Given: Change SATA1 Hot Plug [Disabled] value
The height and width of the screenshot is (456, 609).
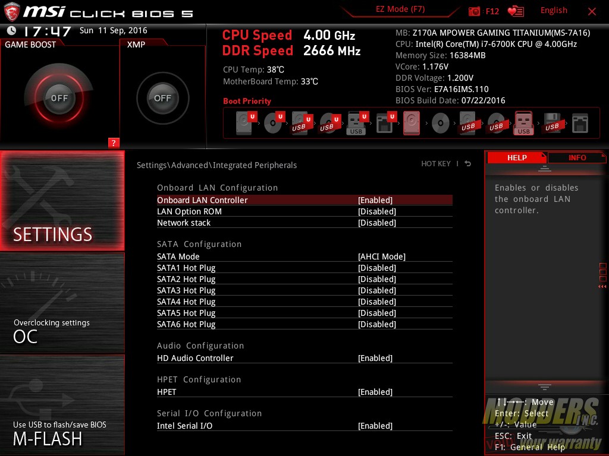Looking at the screenshot, I should coord(377,268).
